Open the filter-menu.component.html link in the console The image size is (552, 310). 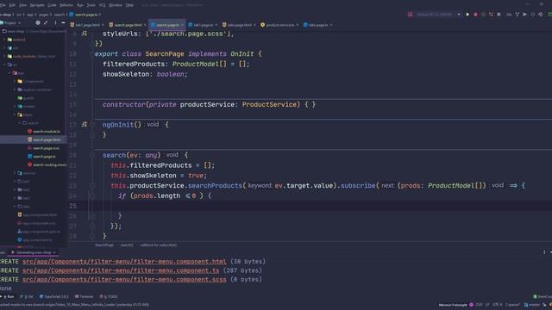pyautogui.click(x=124, y=262)
